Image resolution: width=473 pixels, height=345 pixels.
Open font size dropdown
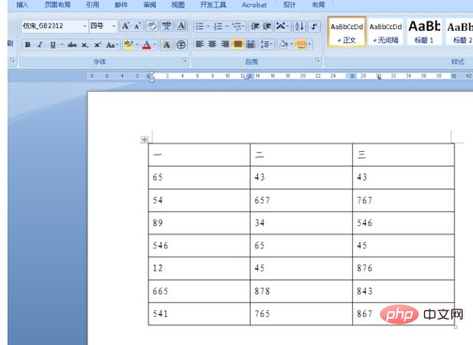(114, 26)
